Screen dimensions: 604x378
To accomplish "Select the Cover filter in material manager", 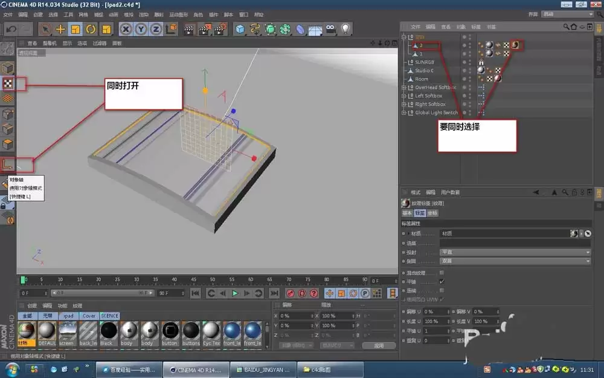I will [89, 315].
